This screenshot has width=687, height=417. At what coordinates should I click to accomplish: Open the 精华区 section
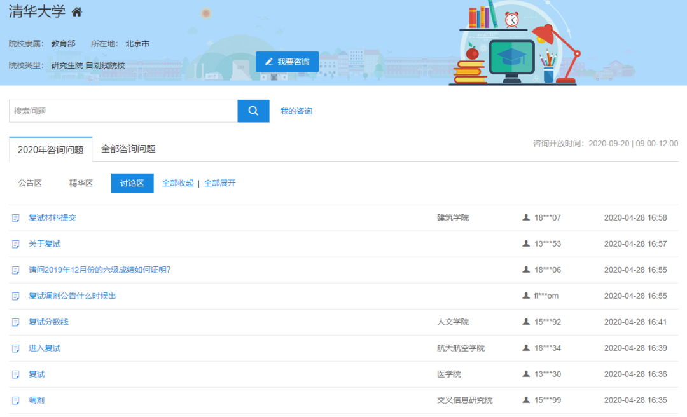(81, 183)
